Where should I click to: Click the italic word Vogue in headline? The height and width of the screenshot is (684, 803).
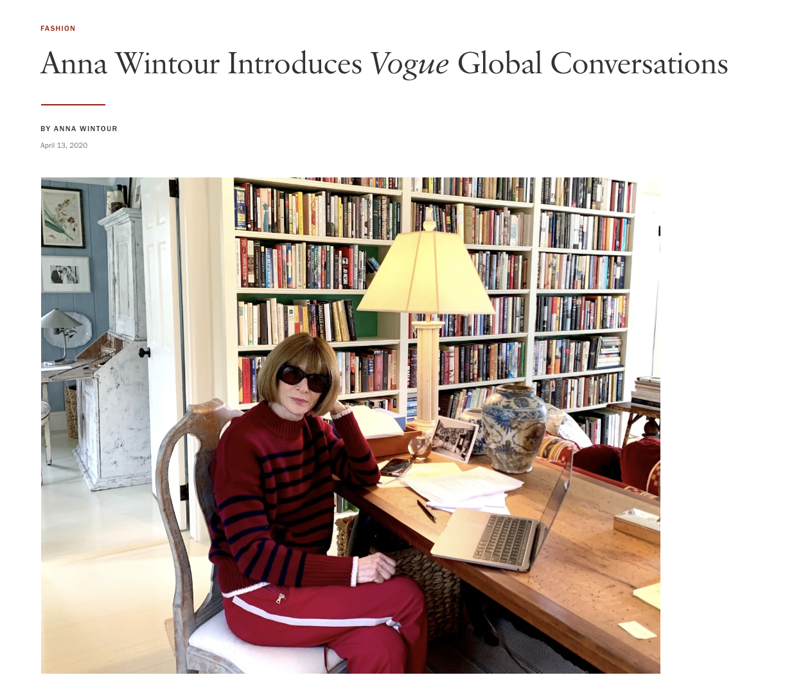pos(409,64)
